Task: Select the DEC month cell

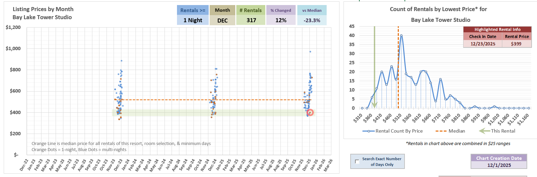Action: [222, 20]
